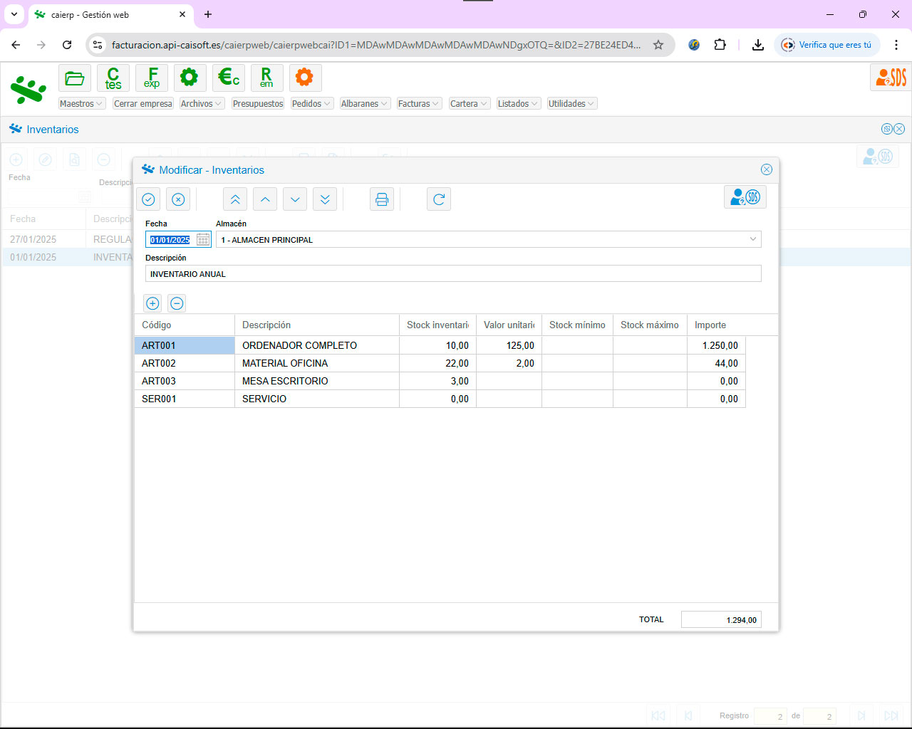Open the Chrome three-dot menu
This screenshot has width=912, height=729.
click(896, 45)
